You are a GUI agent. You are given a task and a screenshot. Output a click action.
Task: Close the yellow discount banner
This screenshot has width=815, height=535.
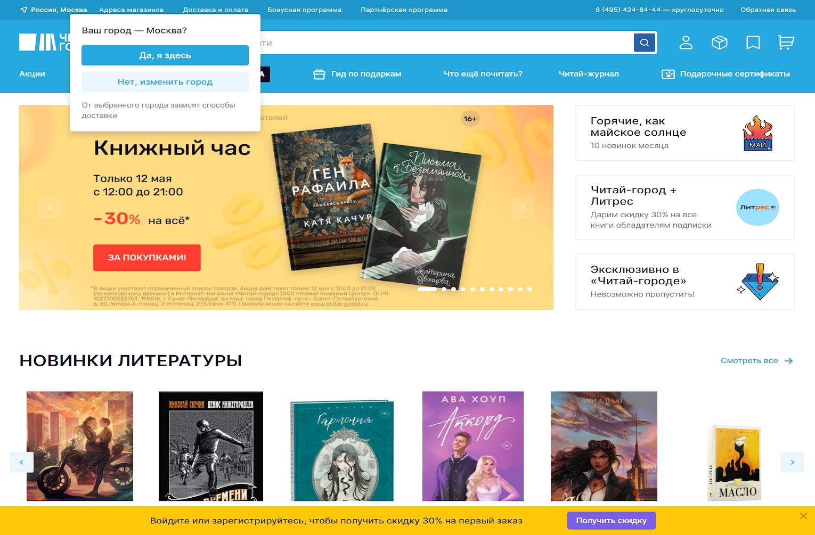tap(804, 515)
